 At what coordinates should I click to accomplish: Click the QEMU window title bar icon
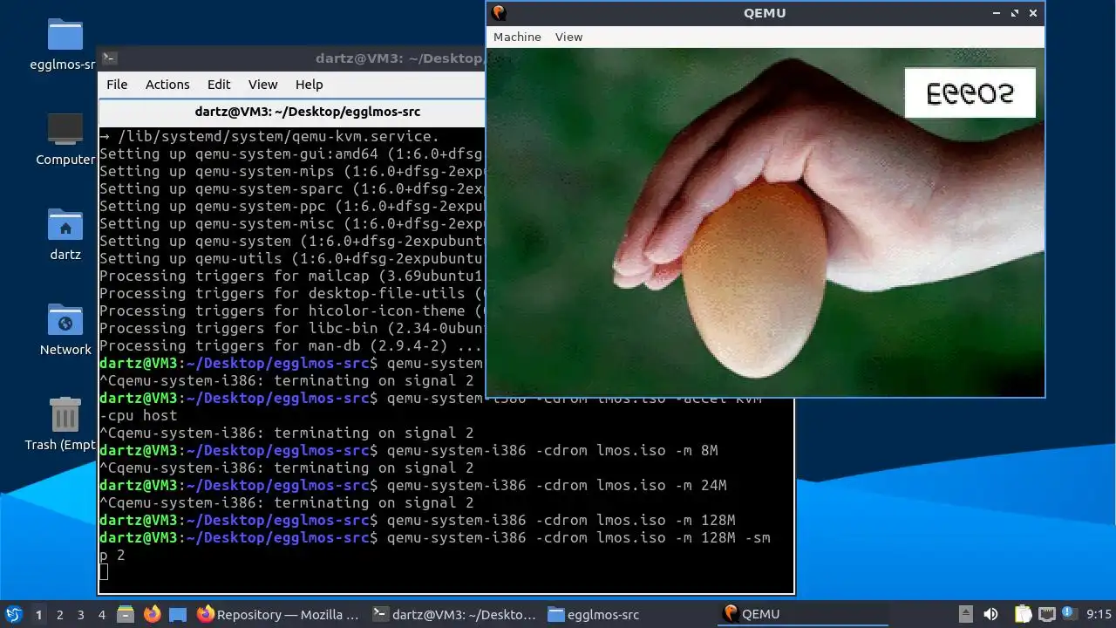[499, 12]
